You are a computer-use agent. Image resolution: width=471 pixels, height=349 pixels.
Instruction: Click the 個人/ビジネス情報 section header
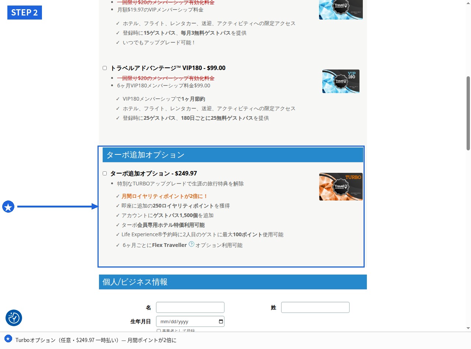[233, 282]
